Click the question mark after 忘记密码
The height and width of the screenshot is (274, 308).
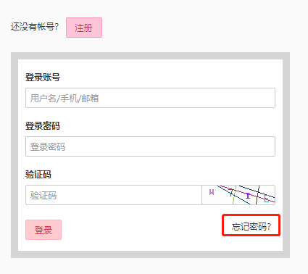(269, 227)
